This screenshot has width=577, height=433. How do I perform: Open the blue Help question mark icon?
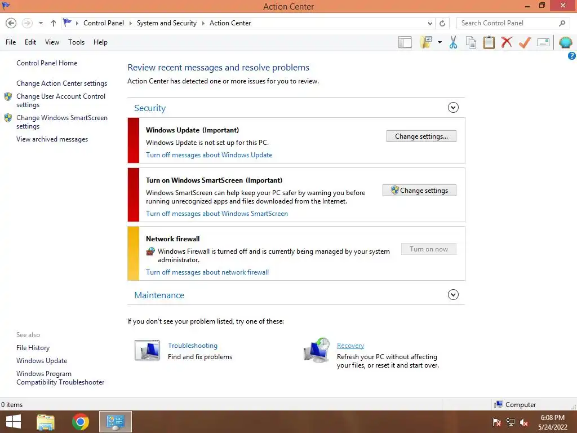(571, 56)
